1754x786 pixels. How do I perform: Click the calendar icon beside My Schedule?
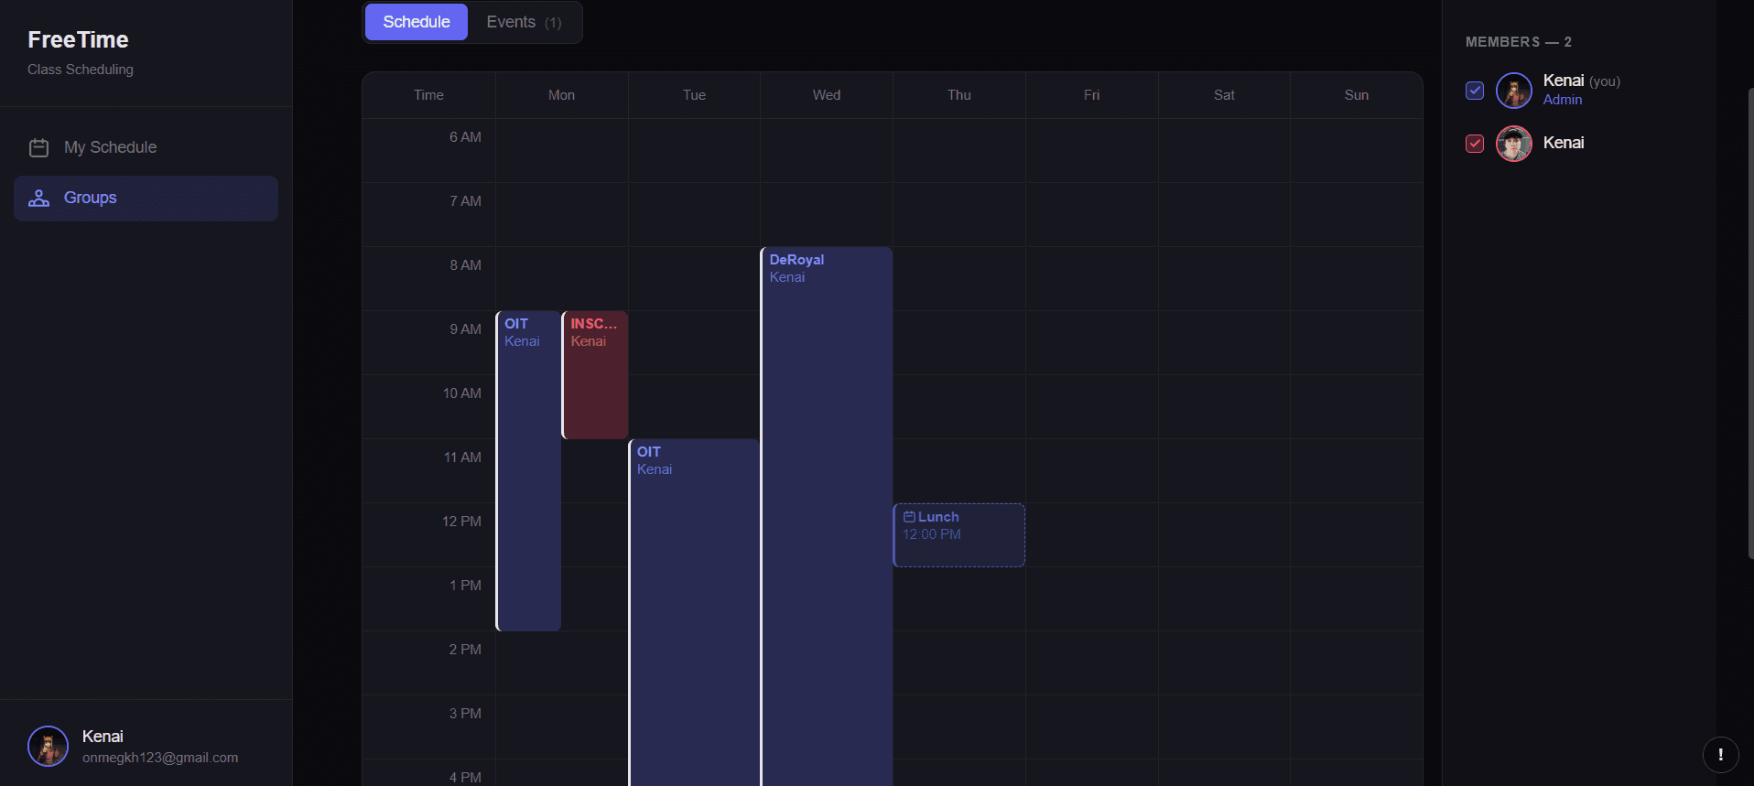click(38, 147)
